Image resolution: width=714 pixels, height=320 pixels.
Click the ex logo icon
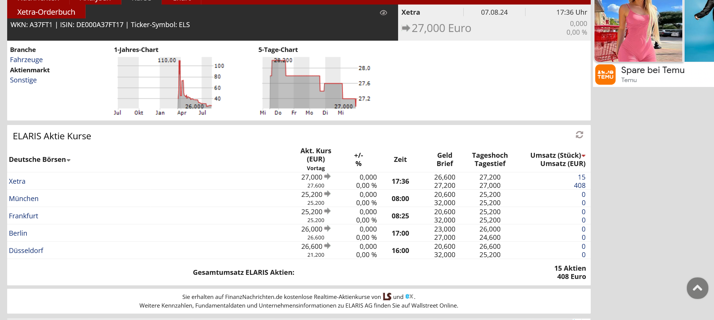[x=409, y=296]
